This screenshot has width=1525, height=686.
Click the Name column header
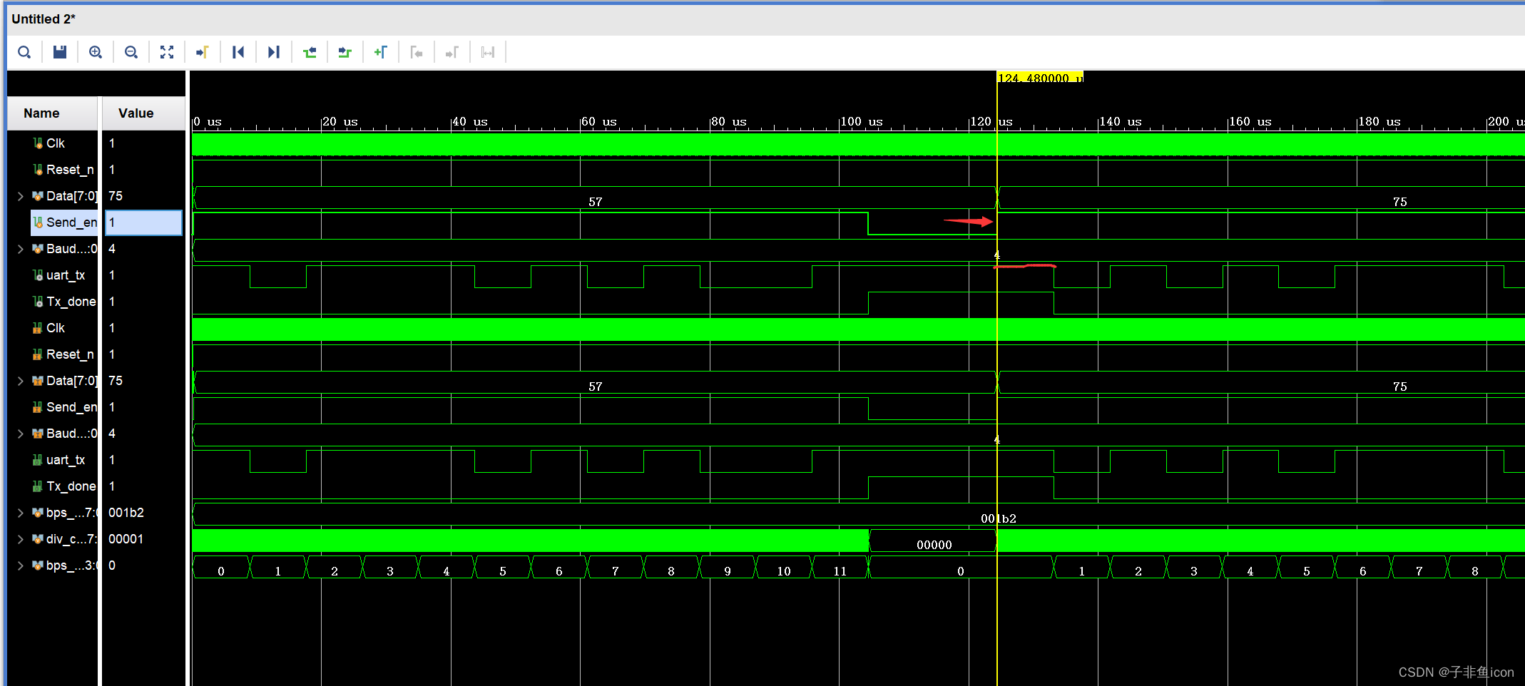[x=52, y=113]
